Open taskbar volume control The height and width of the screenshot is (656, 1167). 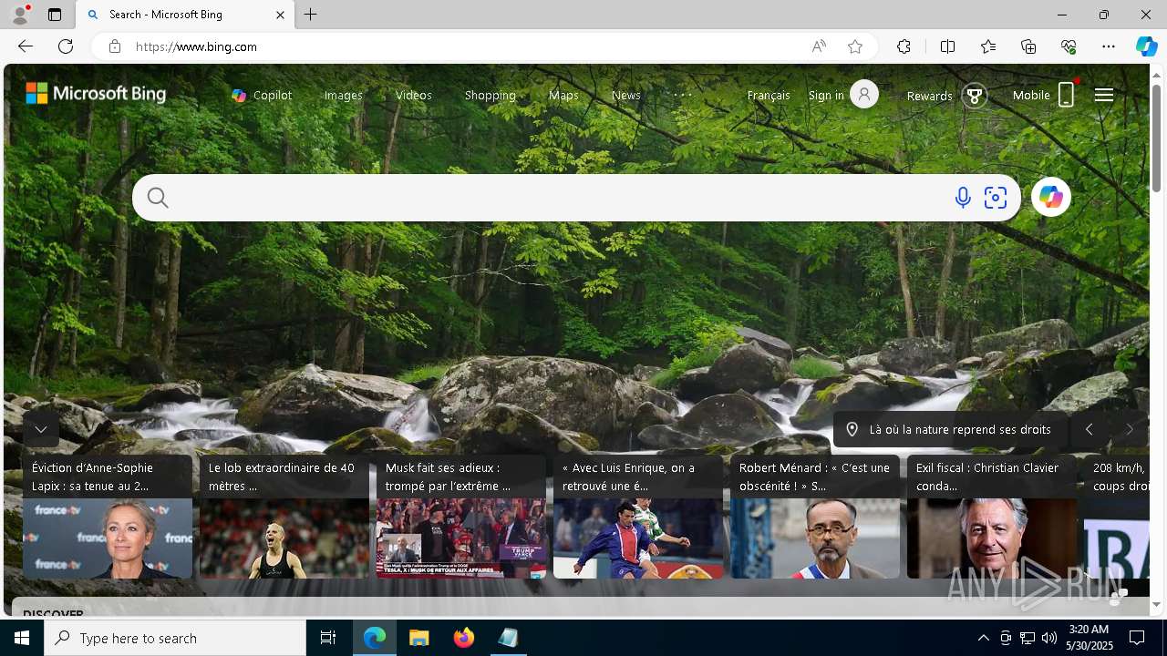pyautogui.click(x=1048, y=638)
